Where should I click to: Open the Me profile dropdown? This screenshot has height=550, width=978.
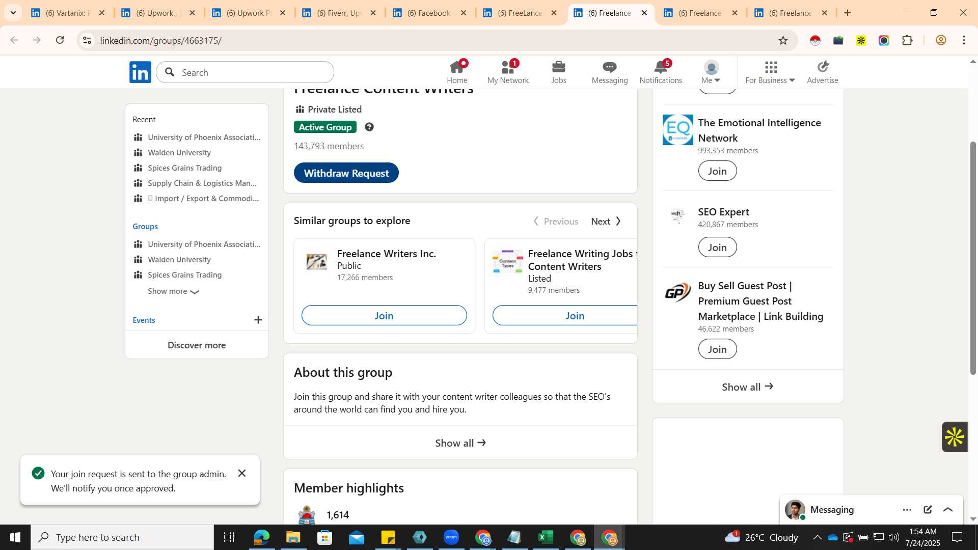(x=711, y=72)
